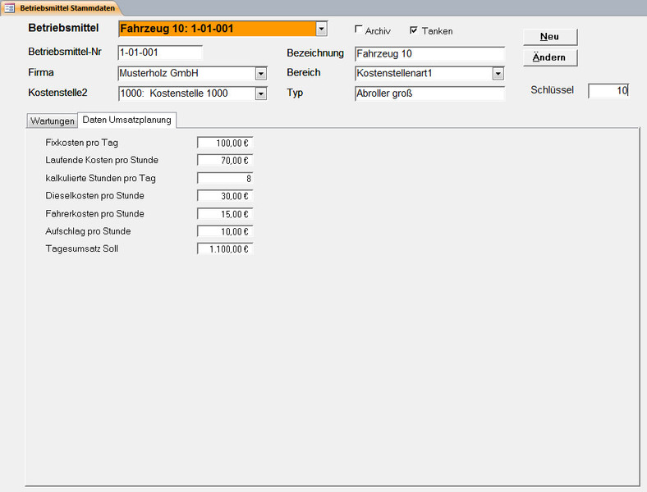This screenshot has height=492, width=647.
Task: Click the Tagesumsatz Soll label
Action: pos(82,249)
